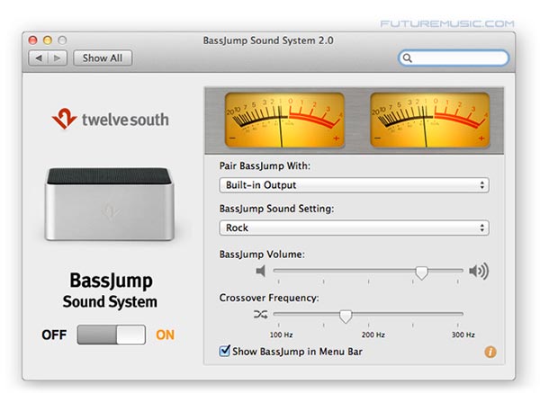The height and width of the screenshot is (393, 540).
Task: Click the ON label
Action: pos(166,335)
